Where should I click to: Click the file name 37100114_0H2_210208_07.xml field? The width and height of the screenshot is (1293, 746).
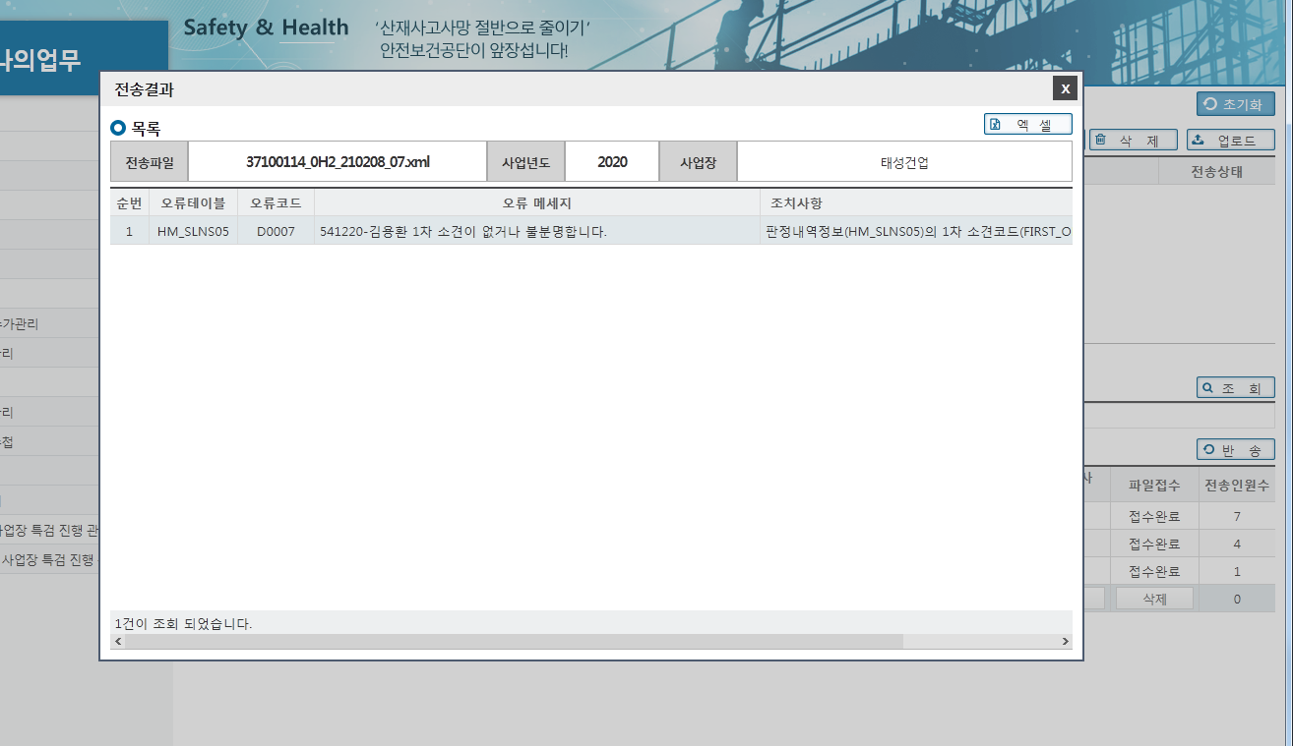(x=338, y=162)
